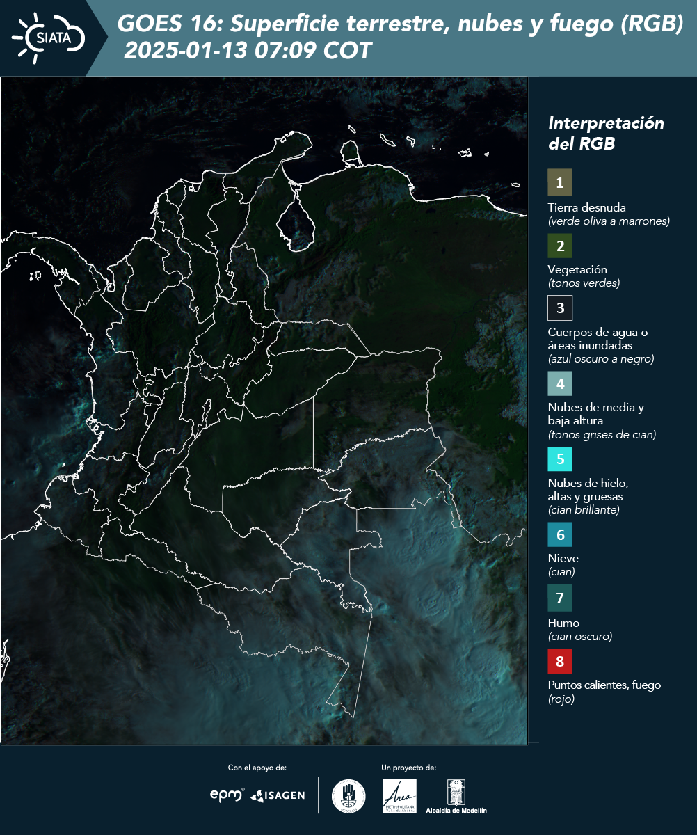Select the bright cyan swatch numbered 5
Screen dimensions: 697x835
click(560, 459)
